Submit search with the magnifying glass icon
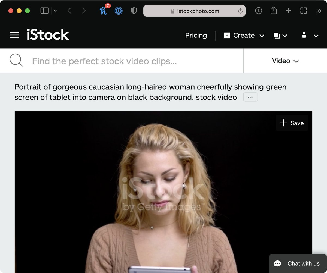 coord(16,60)
